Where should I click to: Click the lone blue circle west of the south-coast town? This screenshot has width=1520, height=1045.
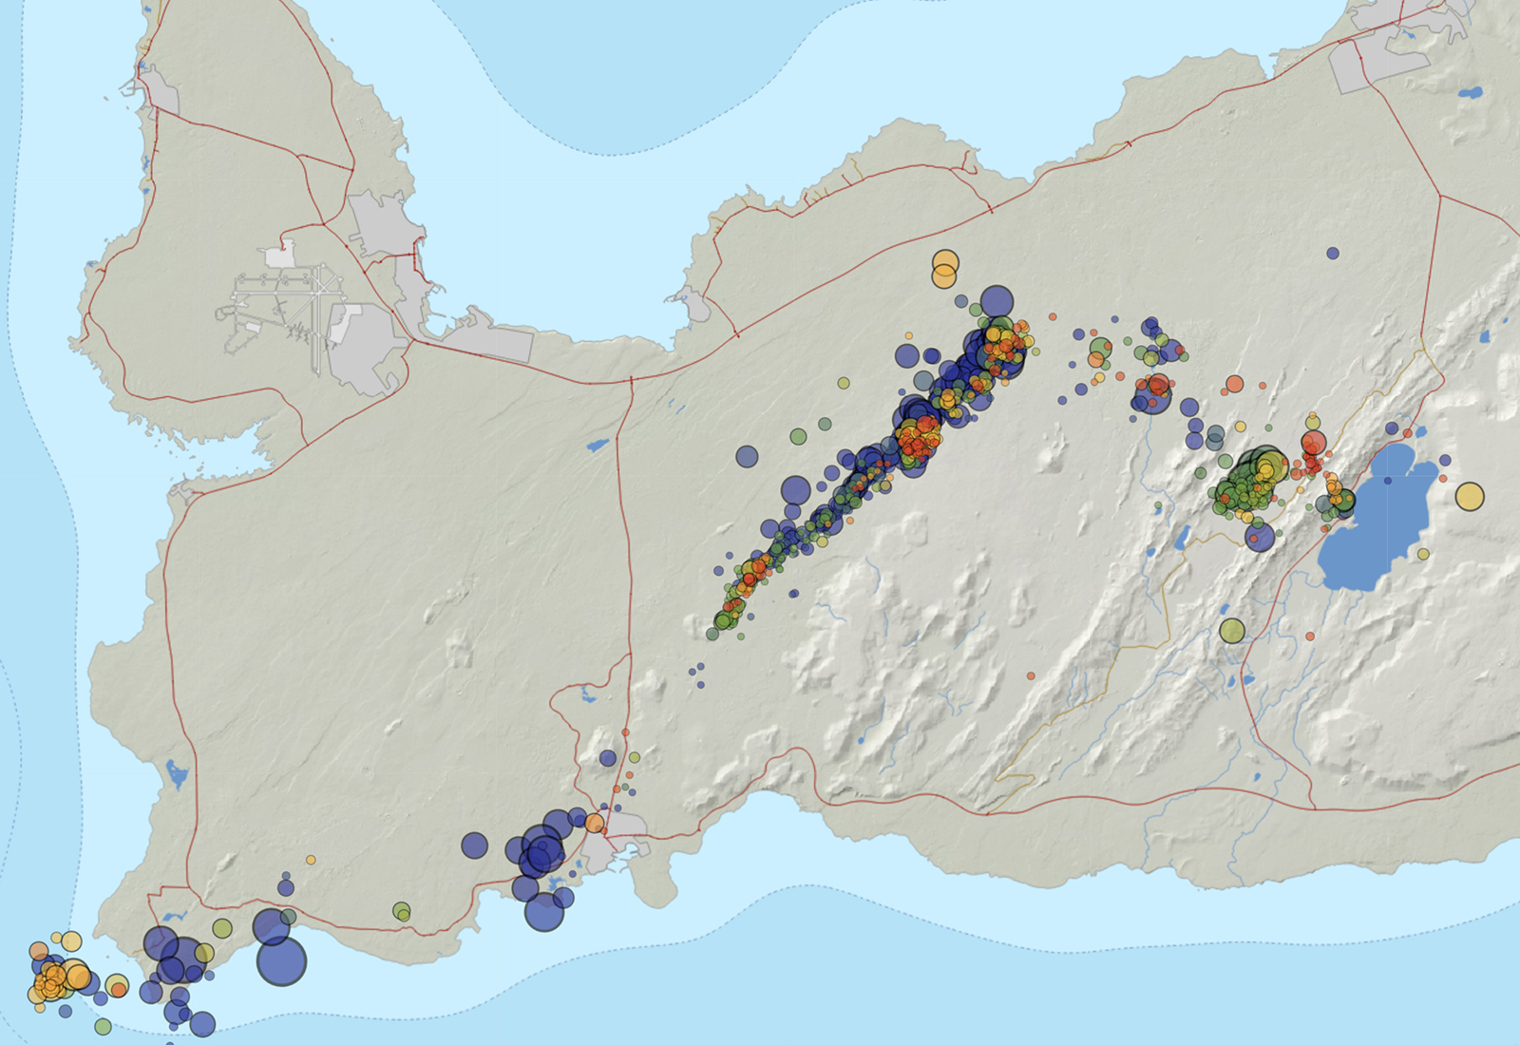pos(474,845)
